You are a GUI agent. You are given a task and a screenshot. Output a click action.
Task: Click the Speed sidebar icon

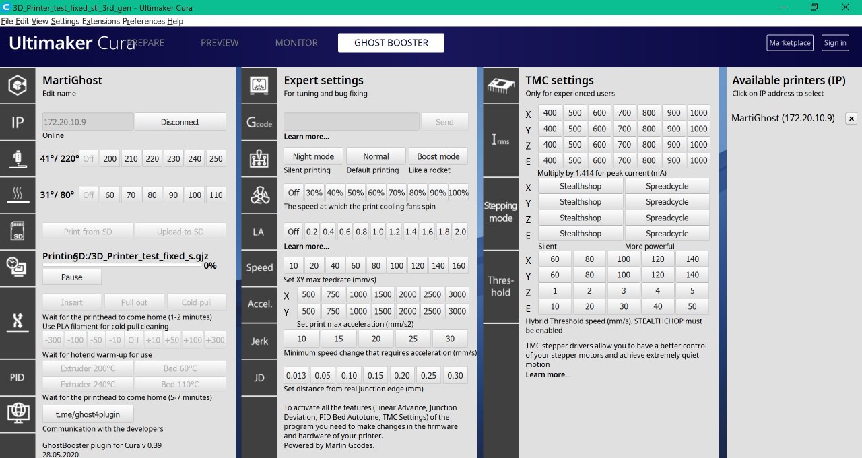click(x=259, y=267)
